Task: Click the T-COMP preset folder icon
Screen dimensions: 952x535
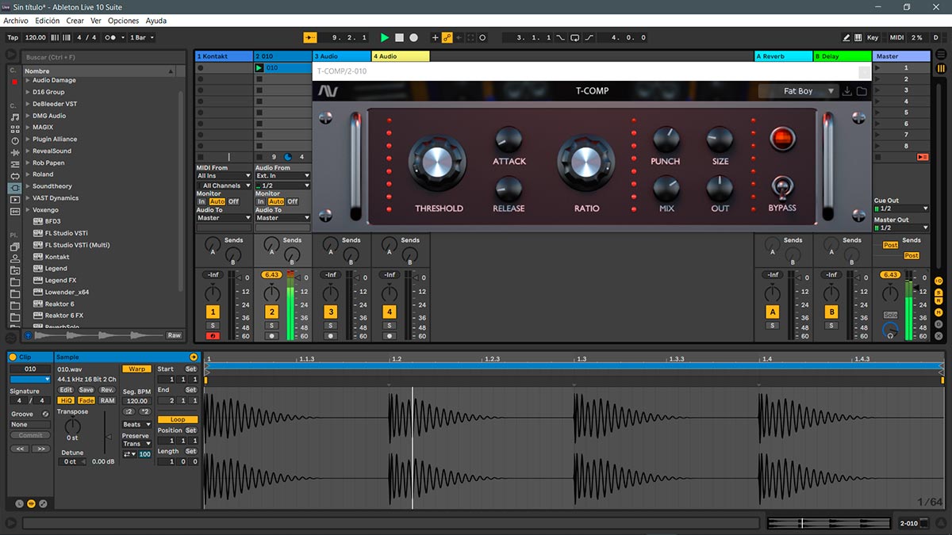Action: [x=862, y=91]
